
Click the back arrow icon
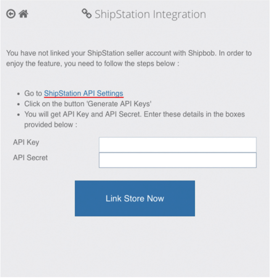point(11,14)
